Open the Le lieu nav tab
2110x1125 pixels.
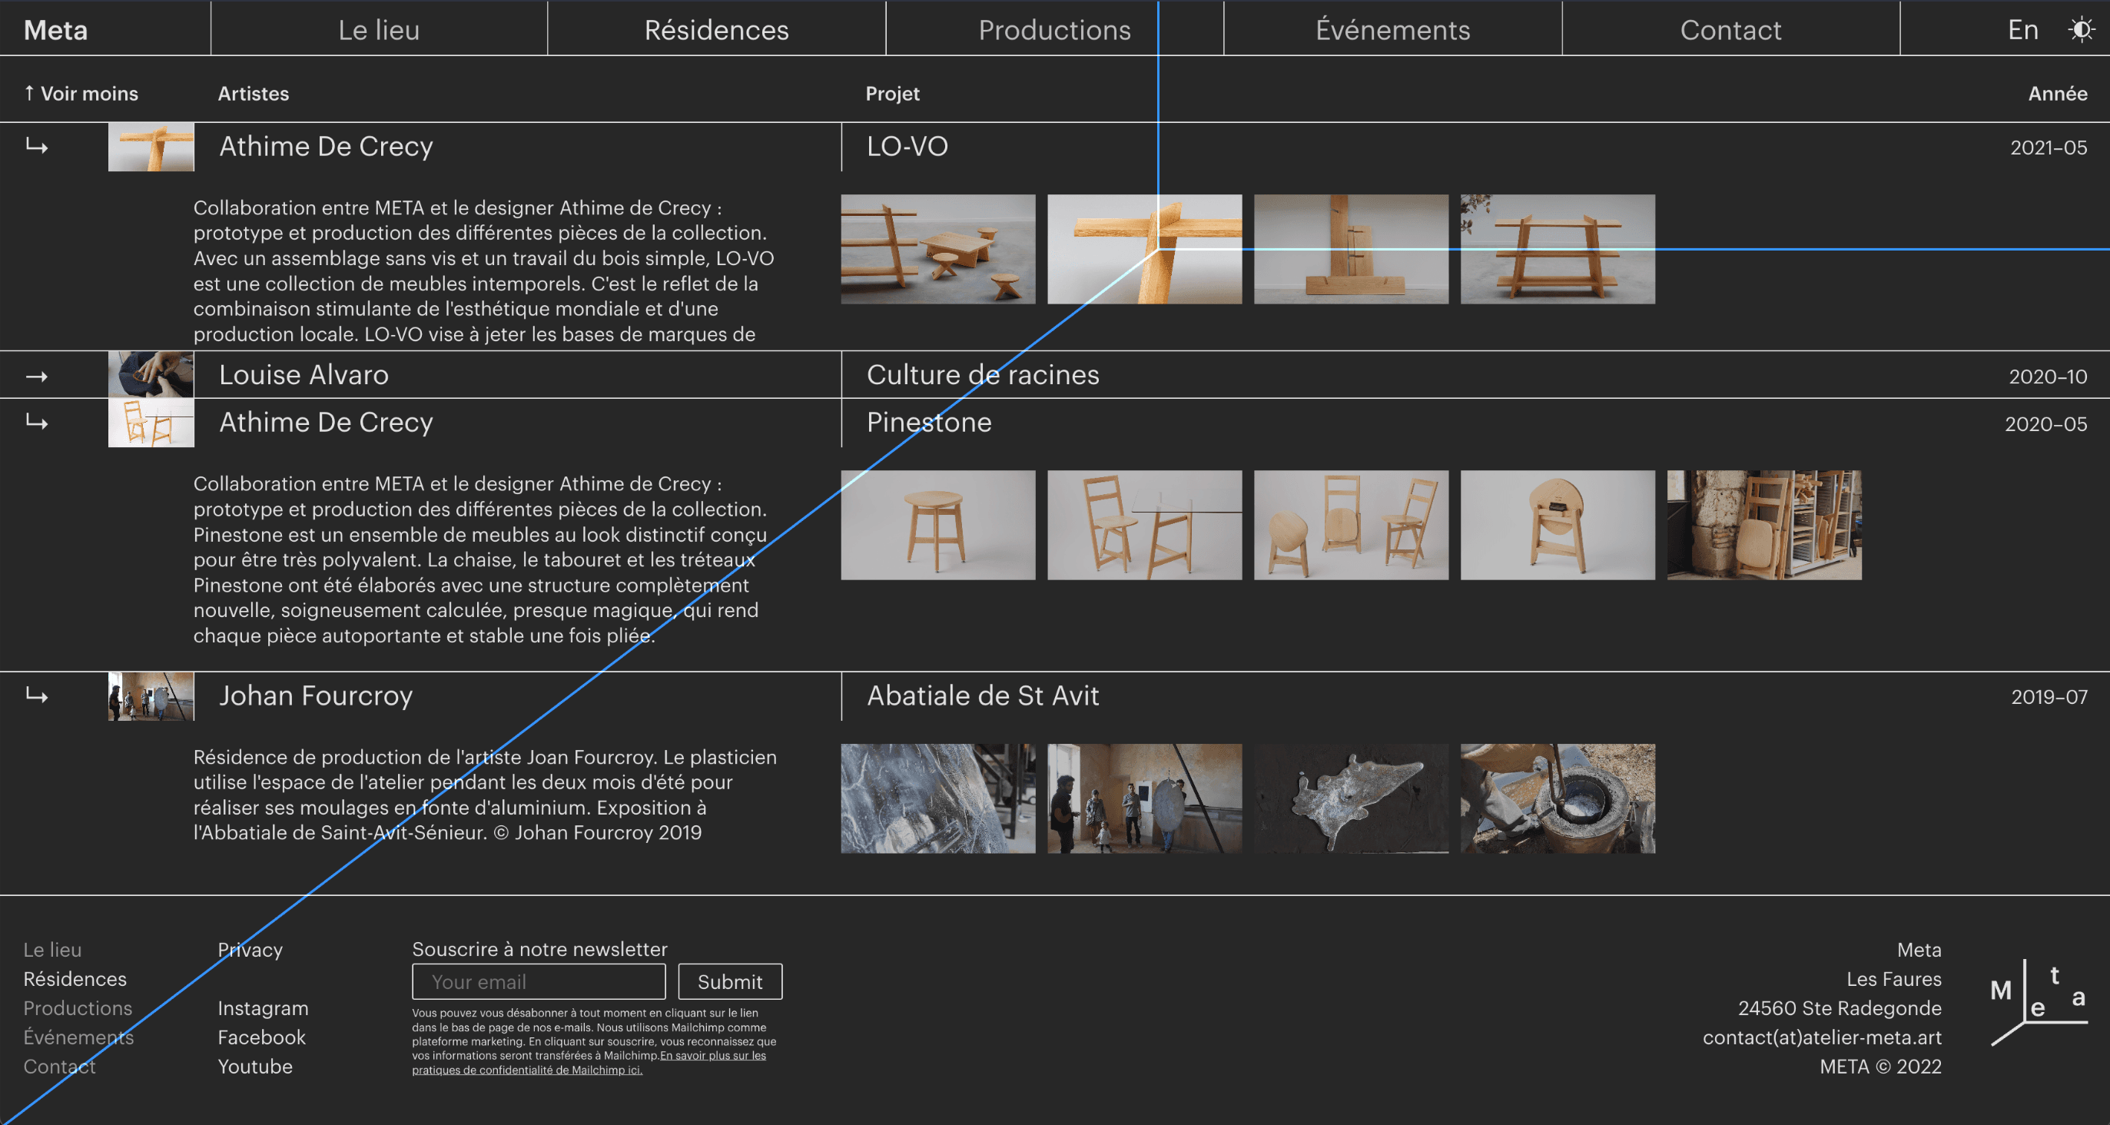click(378, 30)
